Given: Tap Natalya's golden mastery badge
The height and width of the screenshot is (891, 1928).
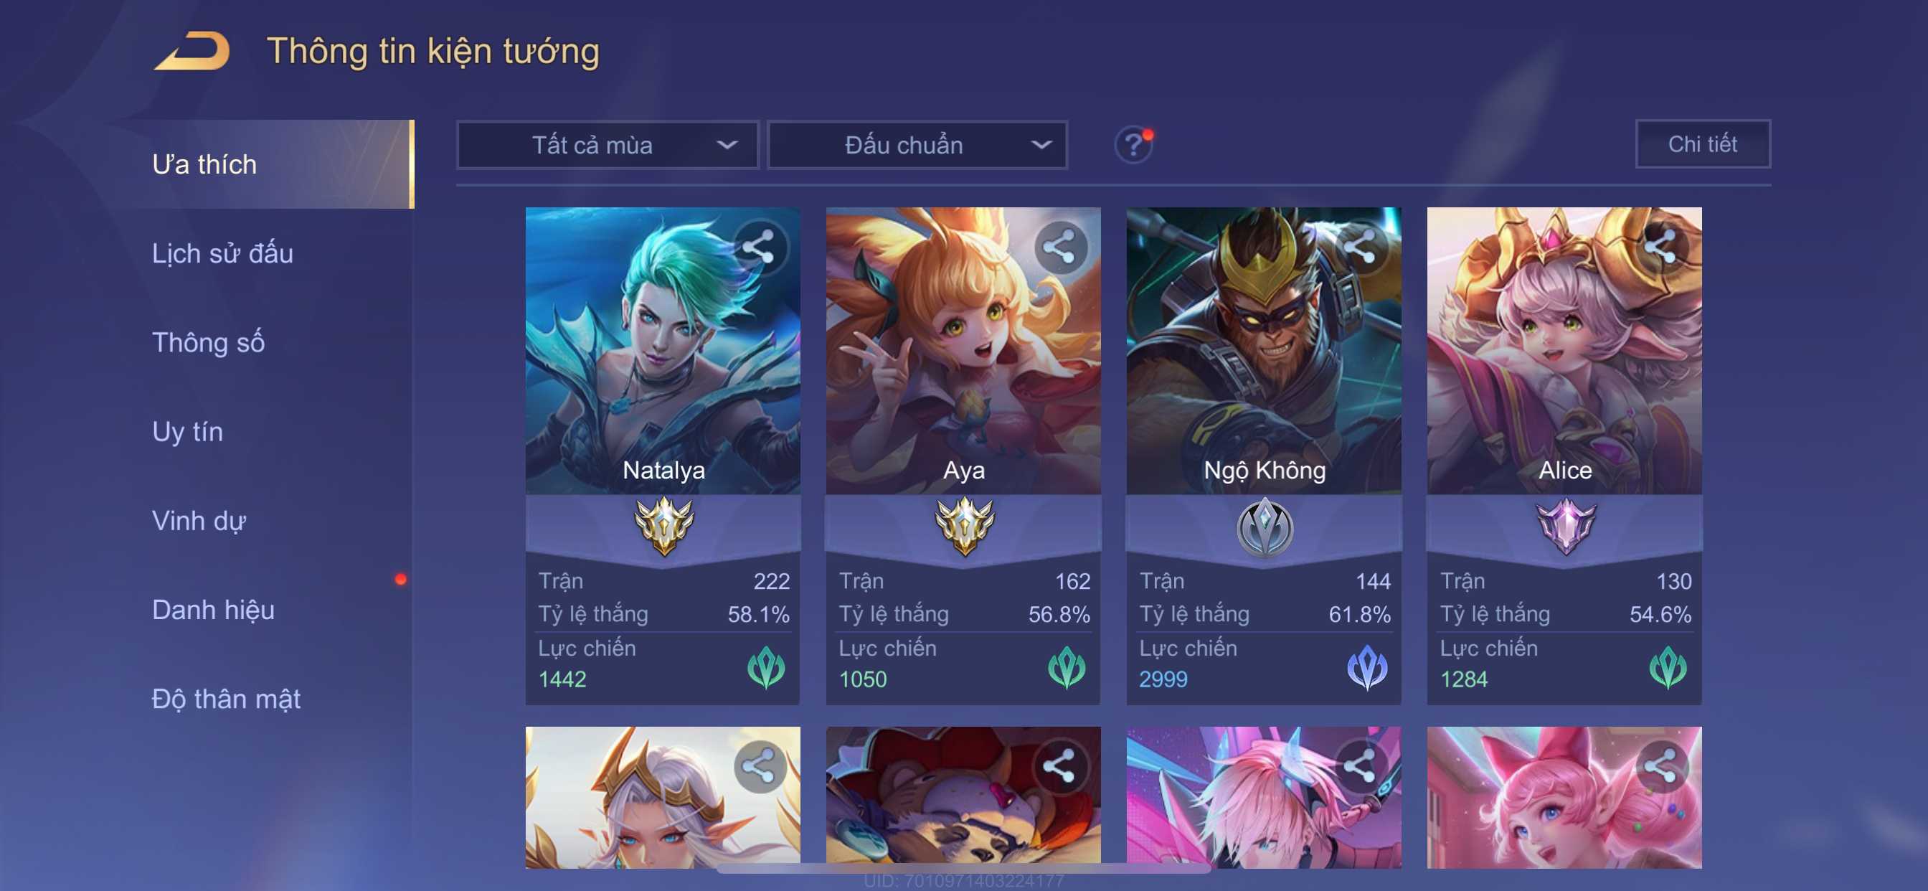Looking at the screenshot, I should tap(664, 527).
